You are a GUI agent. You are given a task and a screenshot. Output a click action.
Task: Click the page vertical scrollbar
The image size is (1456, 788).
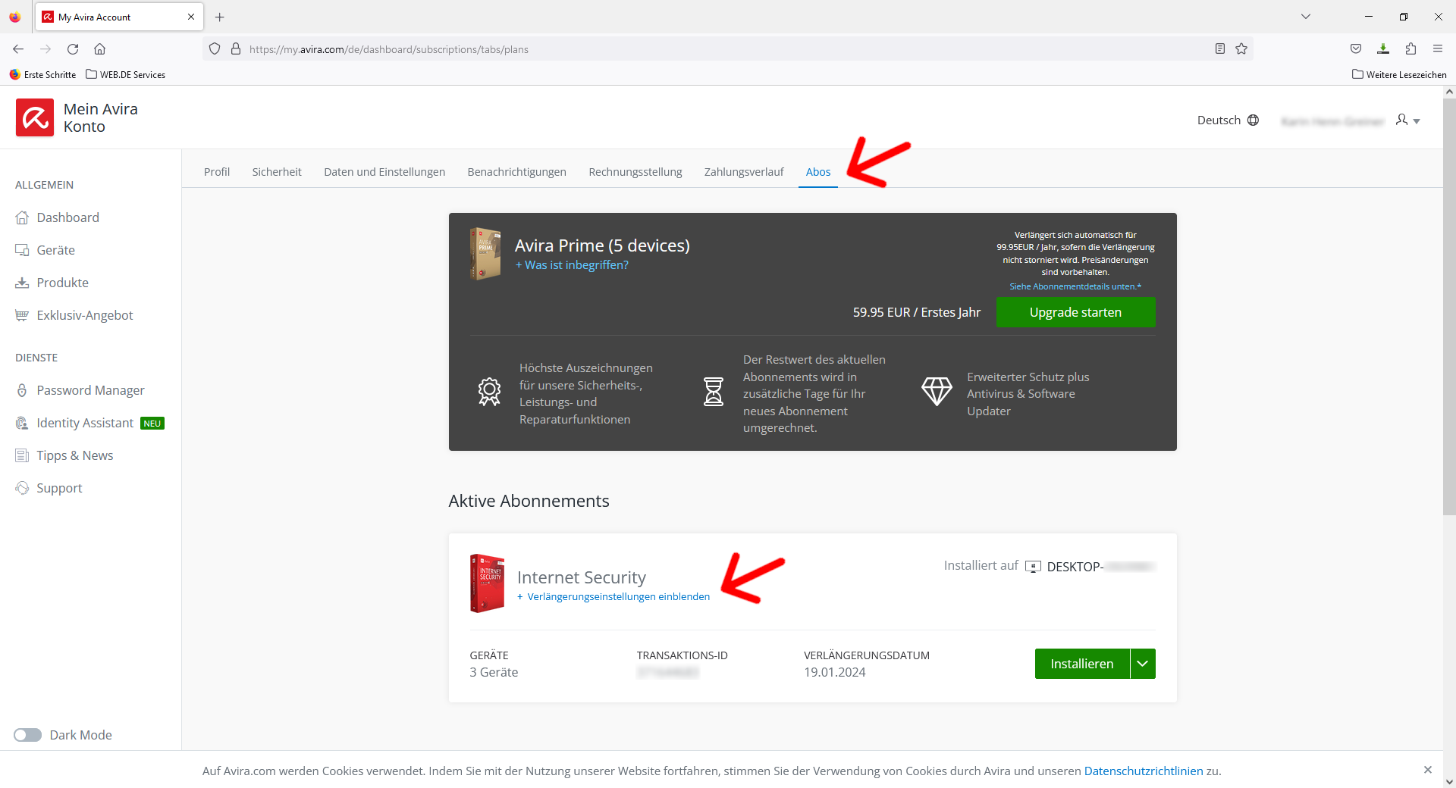point(1449,306)
